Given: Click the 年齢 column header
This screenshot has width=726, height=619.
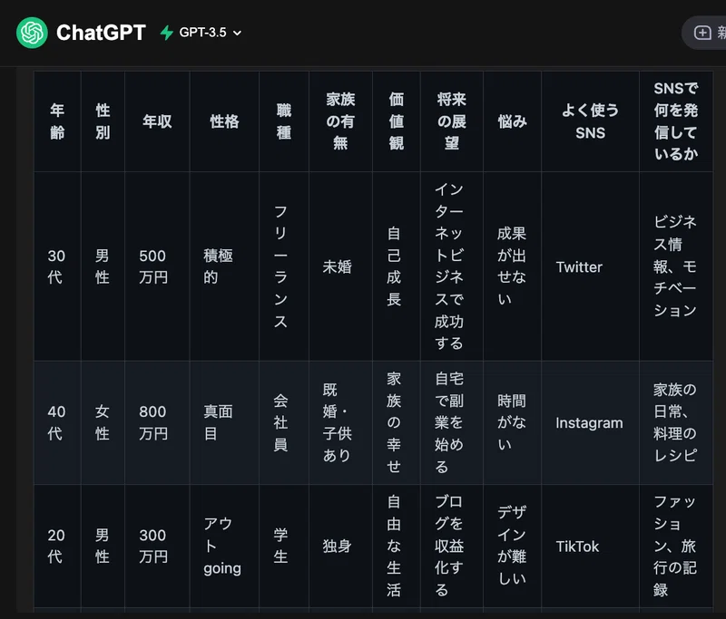Looking at the screenshot, I should (x=57, y=121).
